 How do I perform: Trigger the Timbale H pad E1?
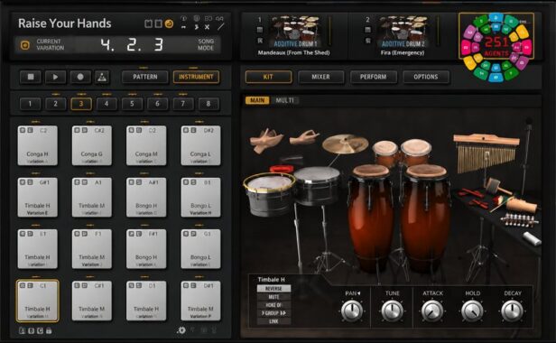click(38, 248)
